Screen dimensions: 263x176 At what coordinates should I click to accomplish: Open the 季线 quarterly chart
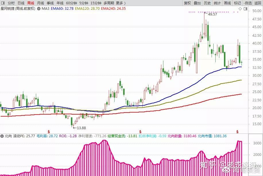click(x=50, y=3)
